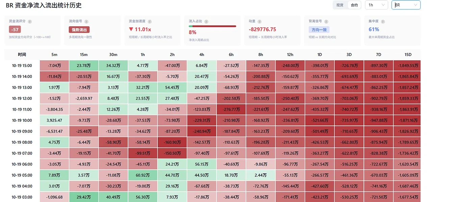
Task: Click the 方向一致 divergence badge
Action: 319,30
